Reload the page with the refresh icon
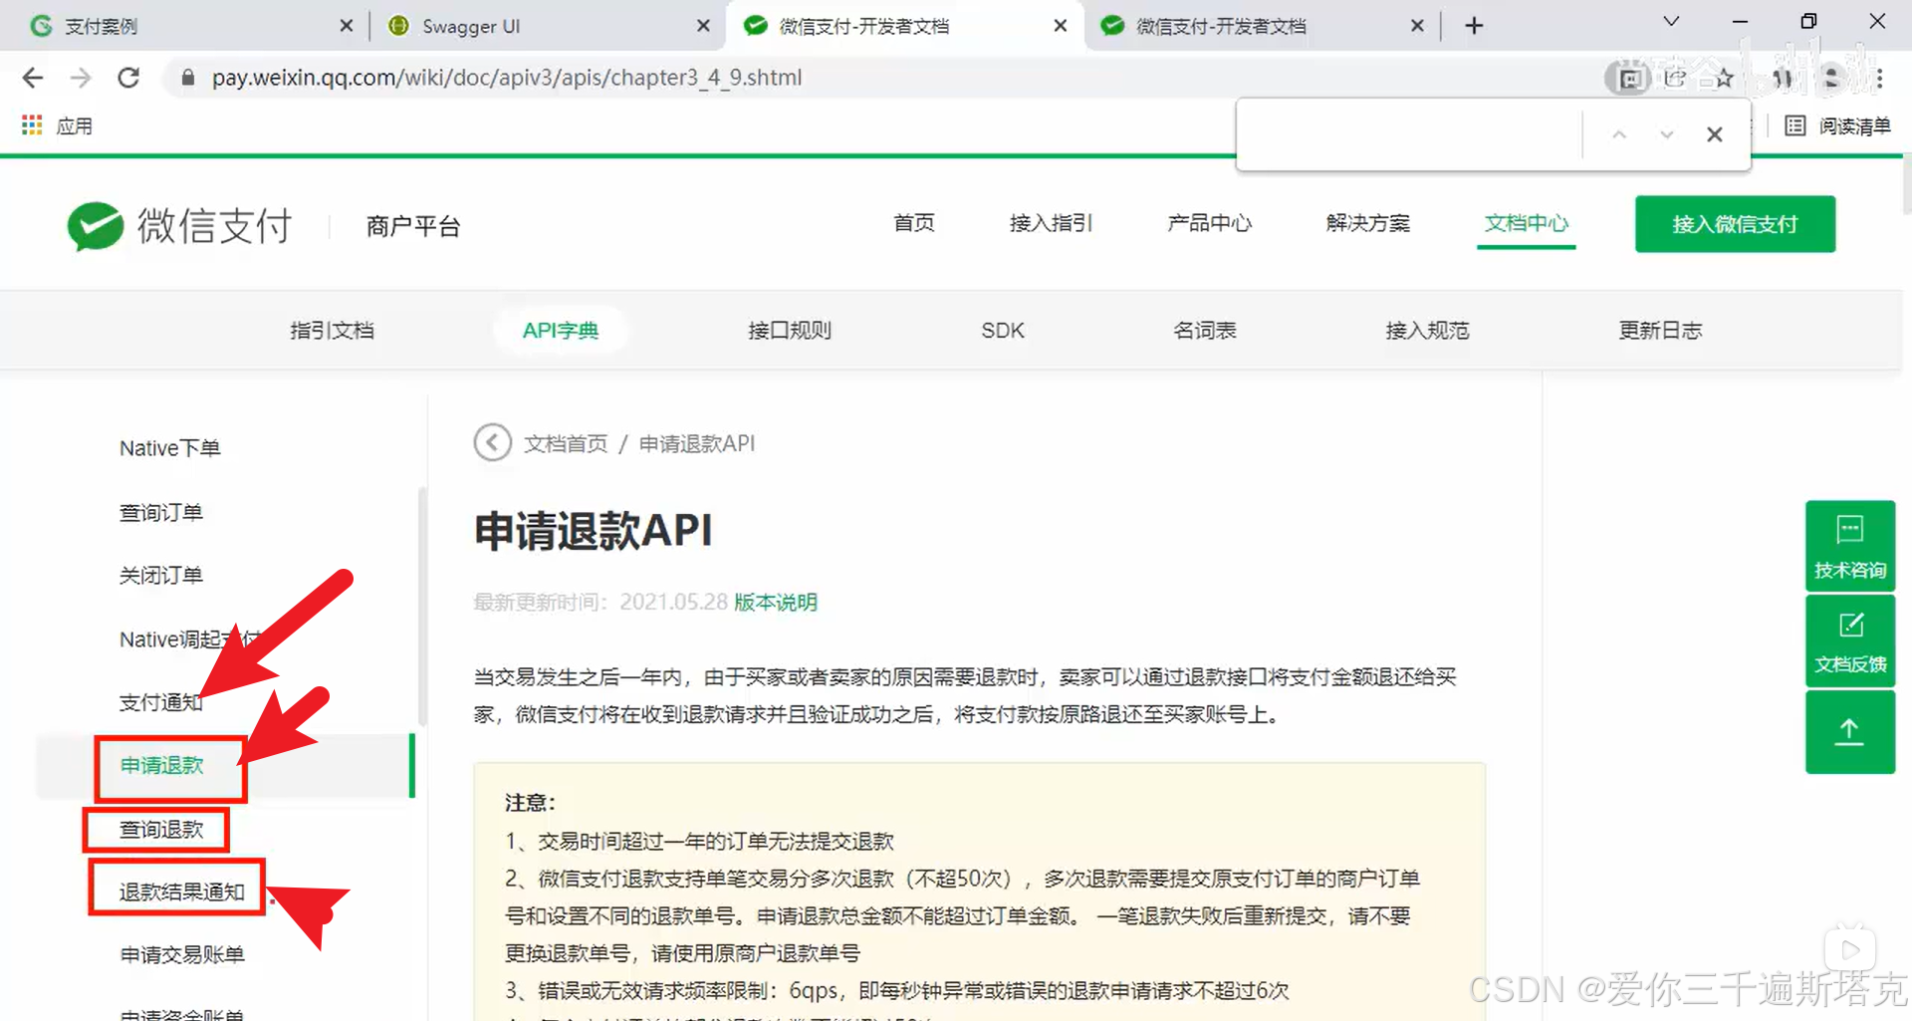Image resolution: width=1912 pixels, height=1021 pixels. click(x=128, y=78)
